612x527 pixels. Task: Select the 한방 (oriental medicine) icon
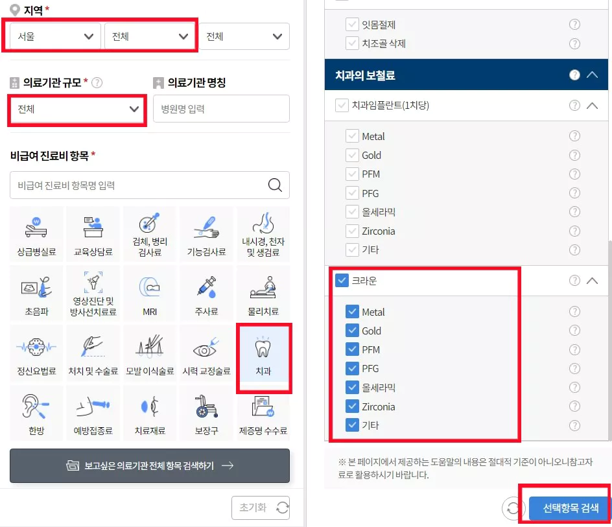coord(37,413)
